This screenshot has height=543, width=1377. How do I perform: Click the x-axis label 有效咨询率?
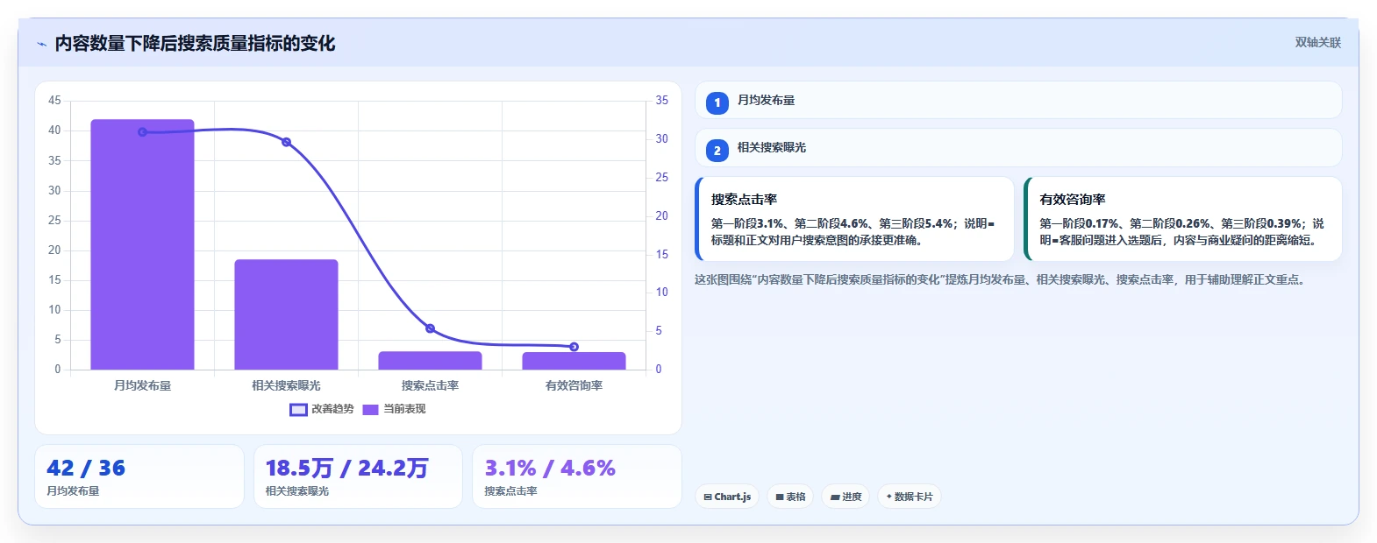click(574, 385)
